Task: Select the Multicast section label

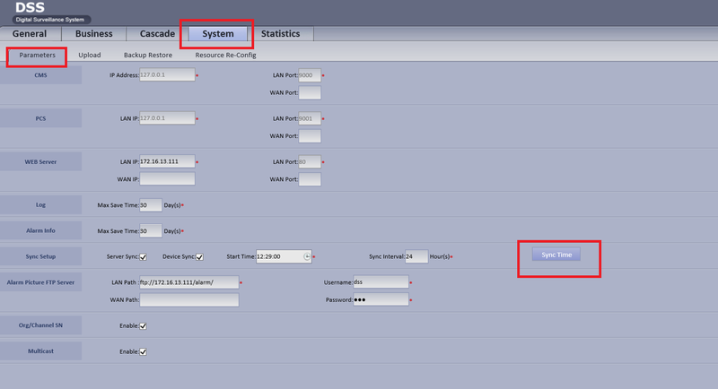Action: pyautogui.click(x=40, y=351)
